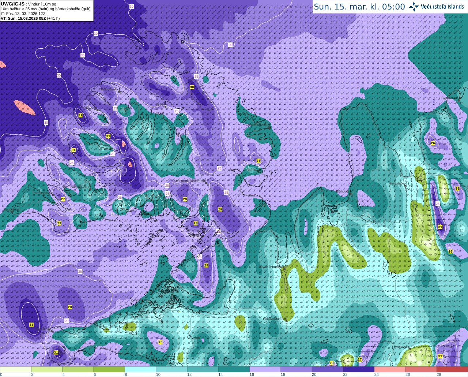Pick the 26–28 m/s salmon legend swatch
This screenshot has height=377, width=468.
[421, 369]
